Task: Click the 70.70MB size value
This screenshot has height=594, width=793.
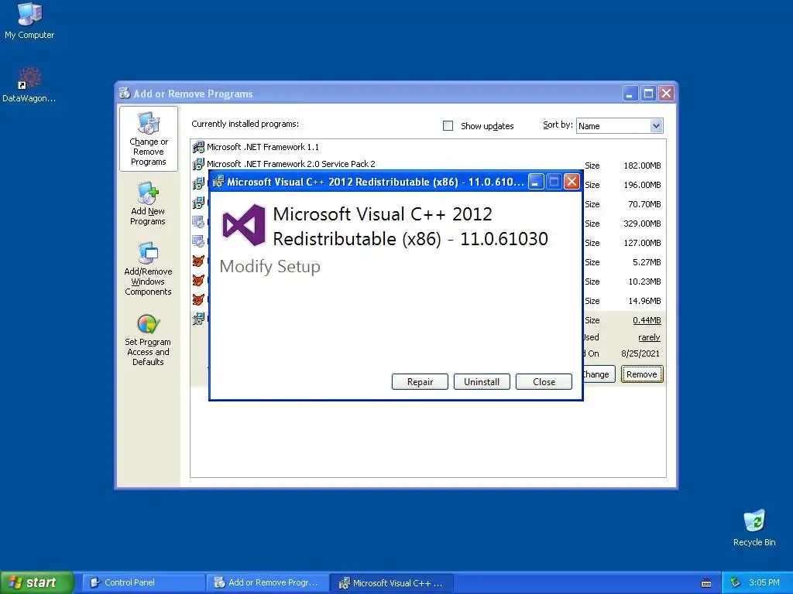Action: pyautogui.click(x=644, y=204)
